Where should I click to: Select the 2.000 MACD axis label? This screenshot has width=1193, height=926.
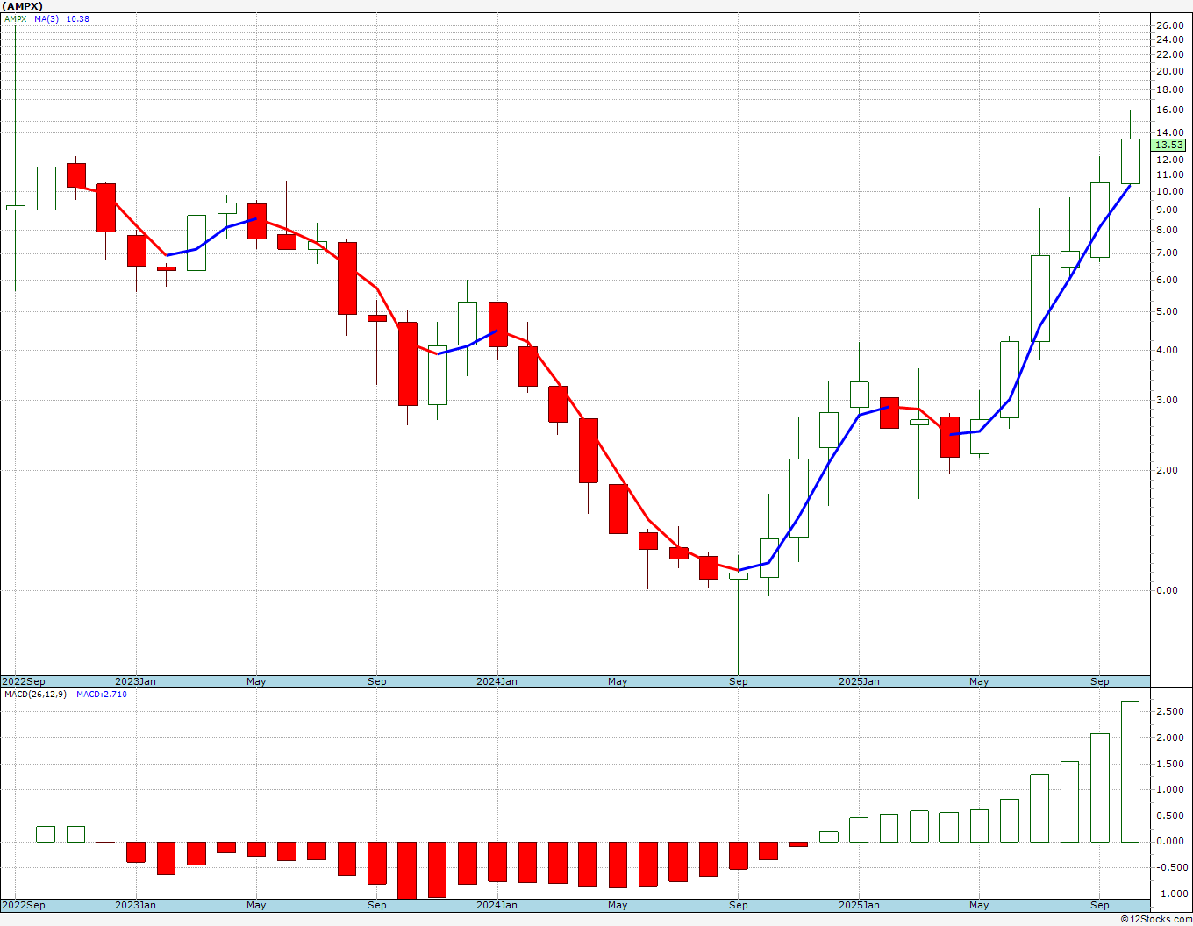[x=1169, y=738]
